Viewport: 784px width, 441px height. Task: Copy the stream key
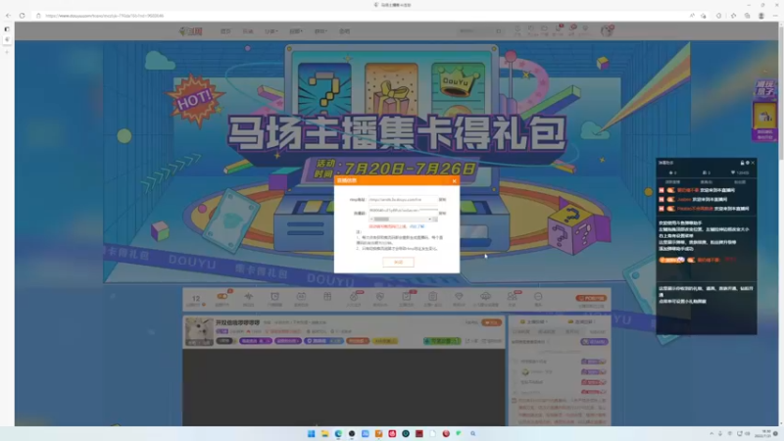coord(443,213)
